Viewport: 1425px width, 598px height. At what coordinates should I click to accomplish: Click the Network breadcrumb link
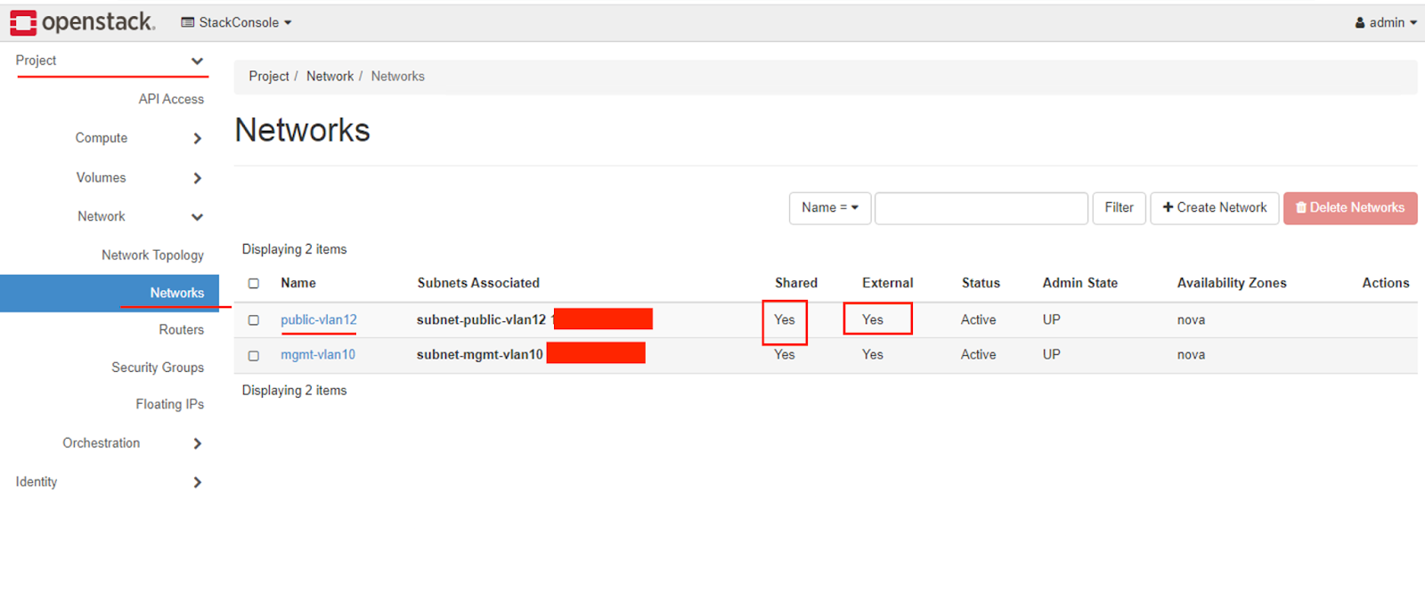coord(330,77)
